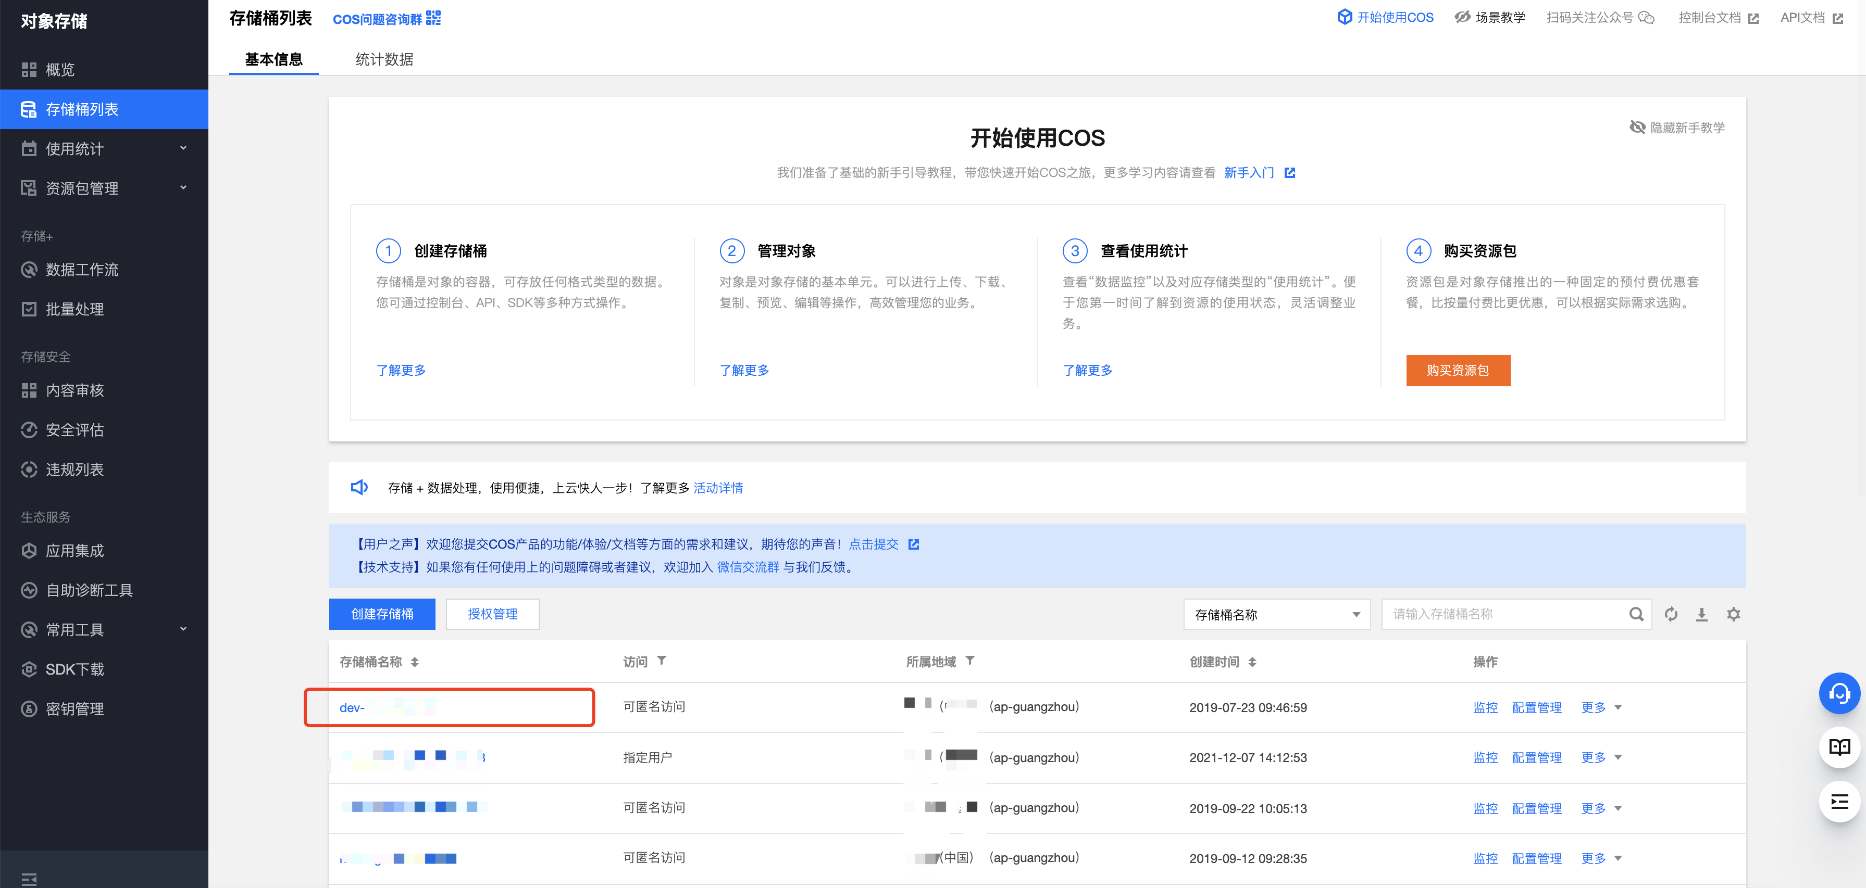Select 密钥管理 in the sidebar menu

tap(74, 708)
